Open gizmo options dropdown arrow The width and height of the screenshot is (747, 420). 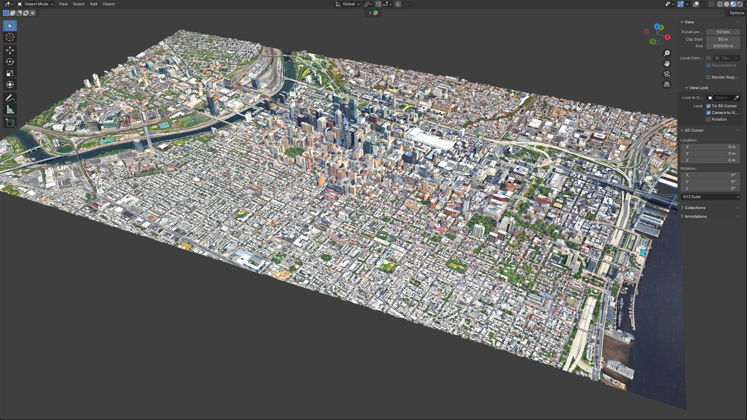point(687,4)
